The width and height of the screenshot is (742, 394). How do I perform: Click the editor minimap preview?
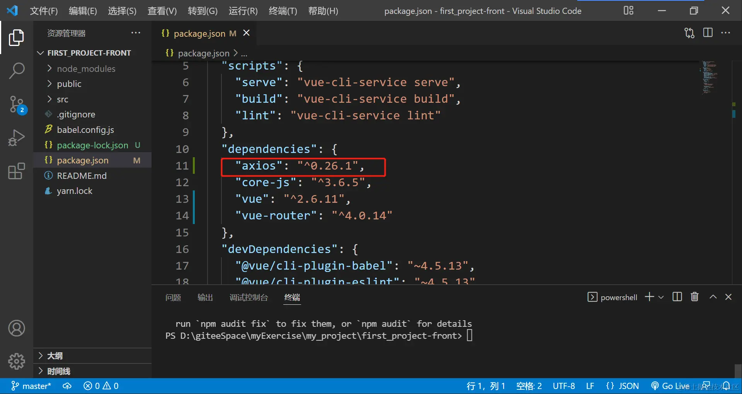pyautogui.click(x=709, y=77)
